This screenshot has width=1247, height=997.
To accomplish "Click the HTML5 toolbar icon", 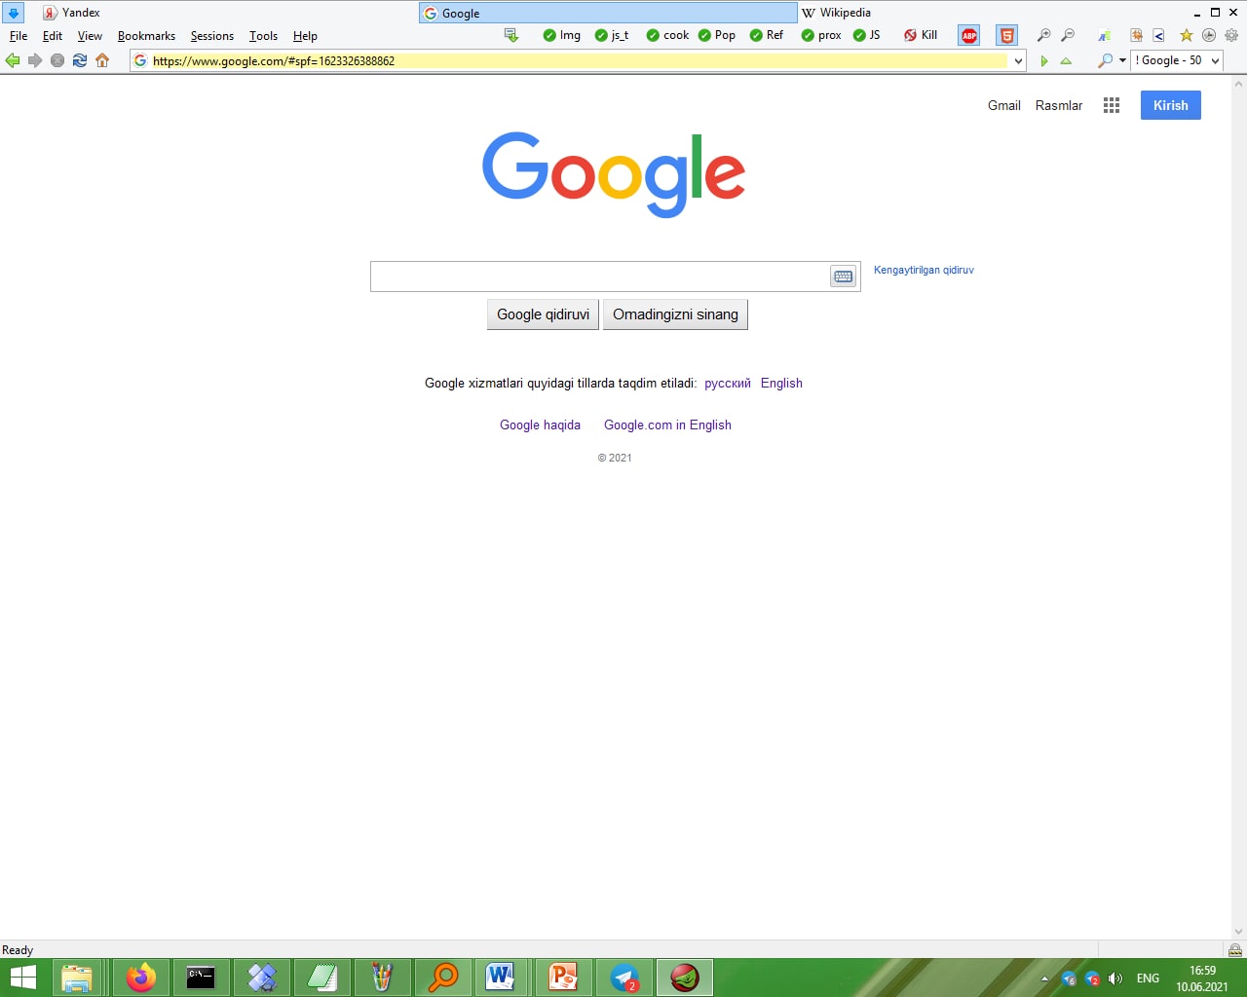I will 1007,35.
